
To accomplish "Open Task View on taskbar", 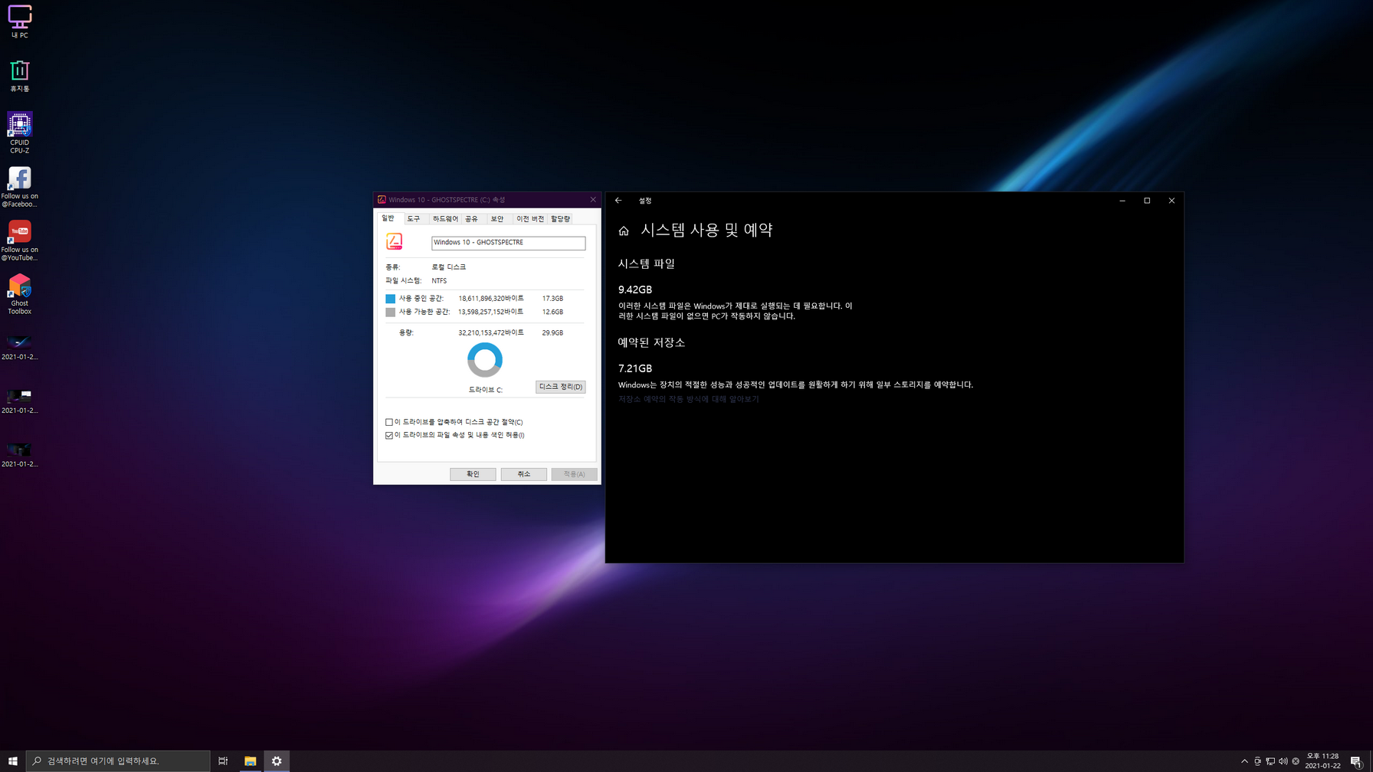I will click(x=223, y=761).
